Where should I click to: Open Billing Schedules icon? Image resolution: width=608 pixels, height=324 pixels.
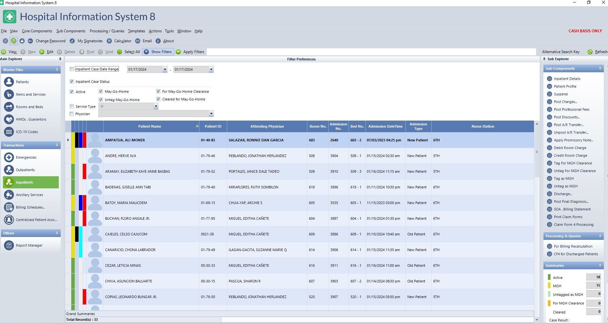coord(9,207)
